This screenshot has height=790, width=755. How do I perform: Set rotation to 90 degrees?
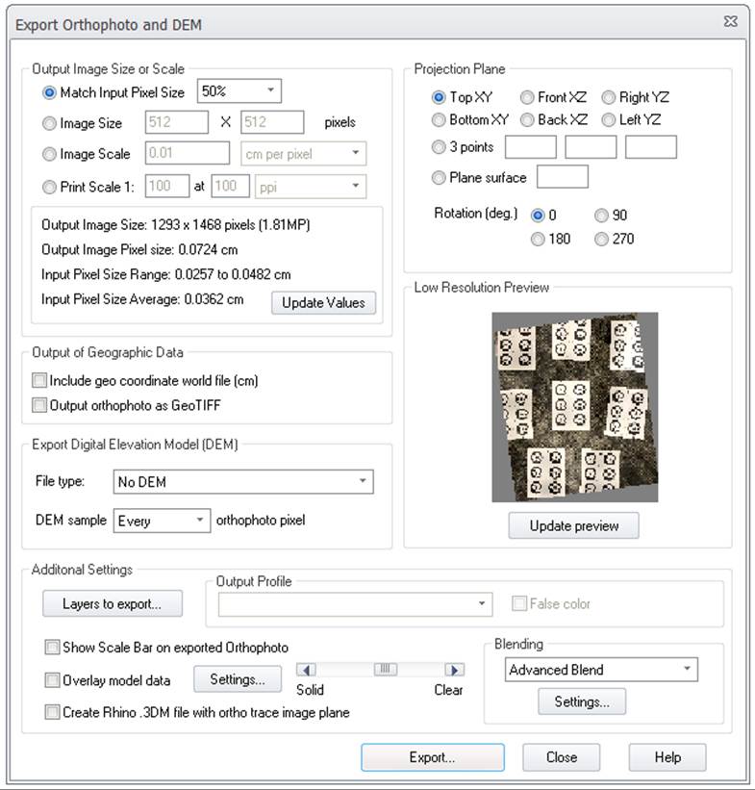click(601, 216)
